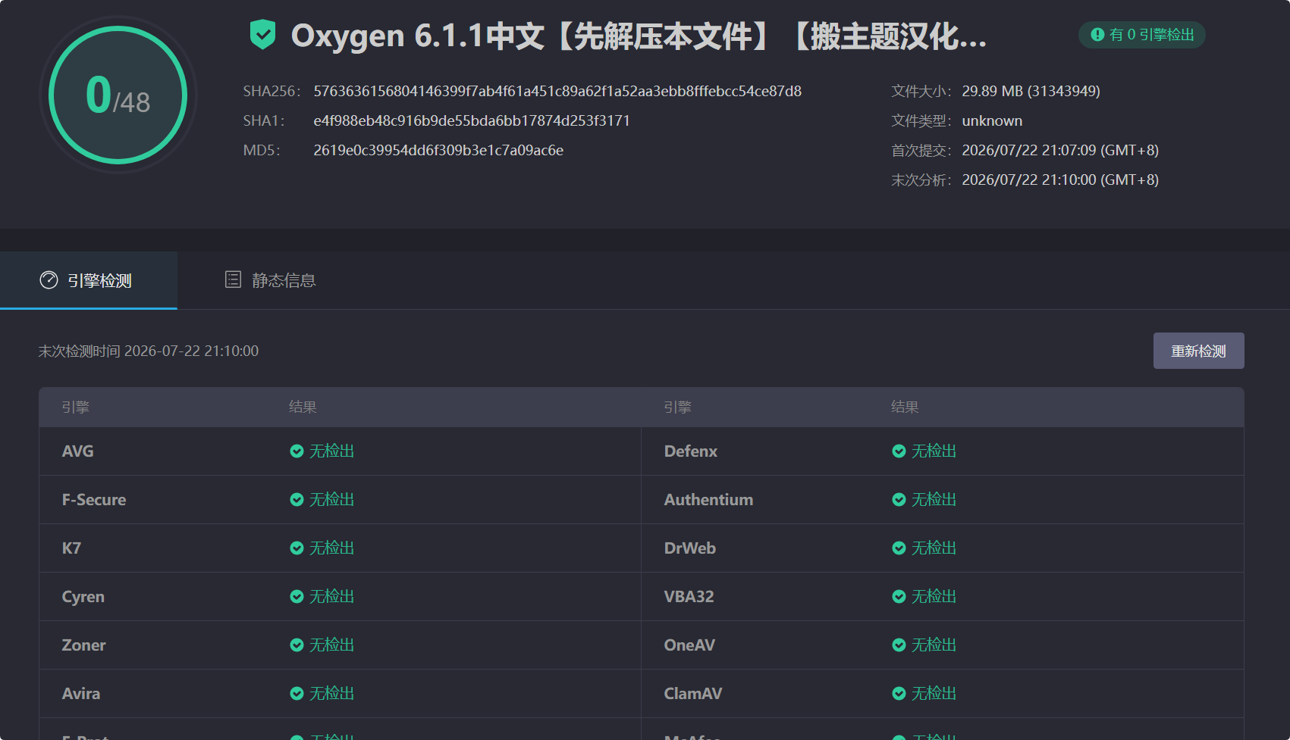
Task: Click the exclamation icon in detection badge
Action: (1097, 35)
